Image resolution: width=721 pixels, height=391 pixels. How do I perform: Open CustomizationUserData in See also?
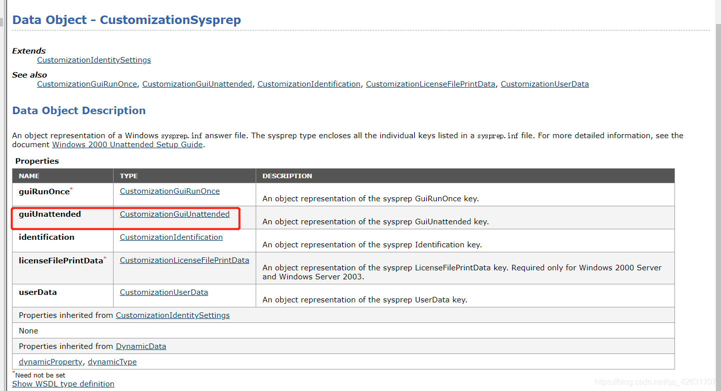[x=545, y=84]
